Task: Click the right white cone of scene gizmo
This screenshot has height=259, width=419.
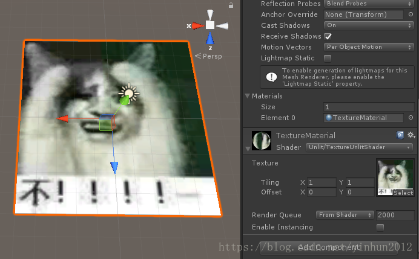Action: (222, 26)
